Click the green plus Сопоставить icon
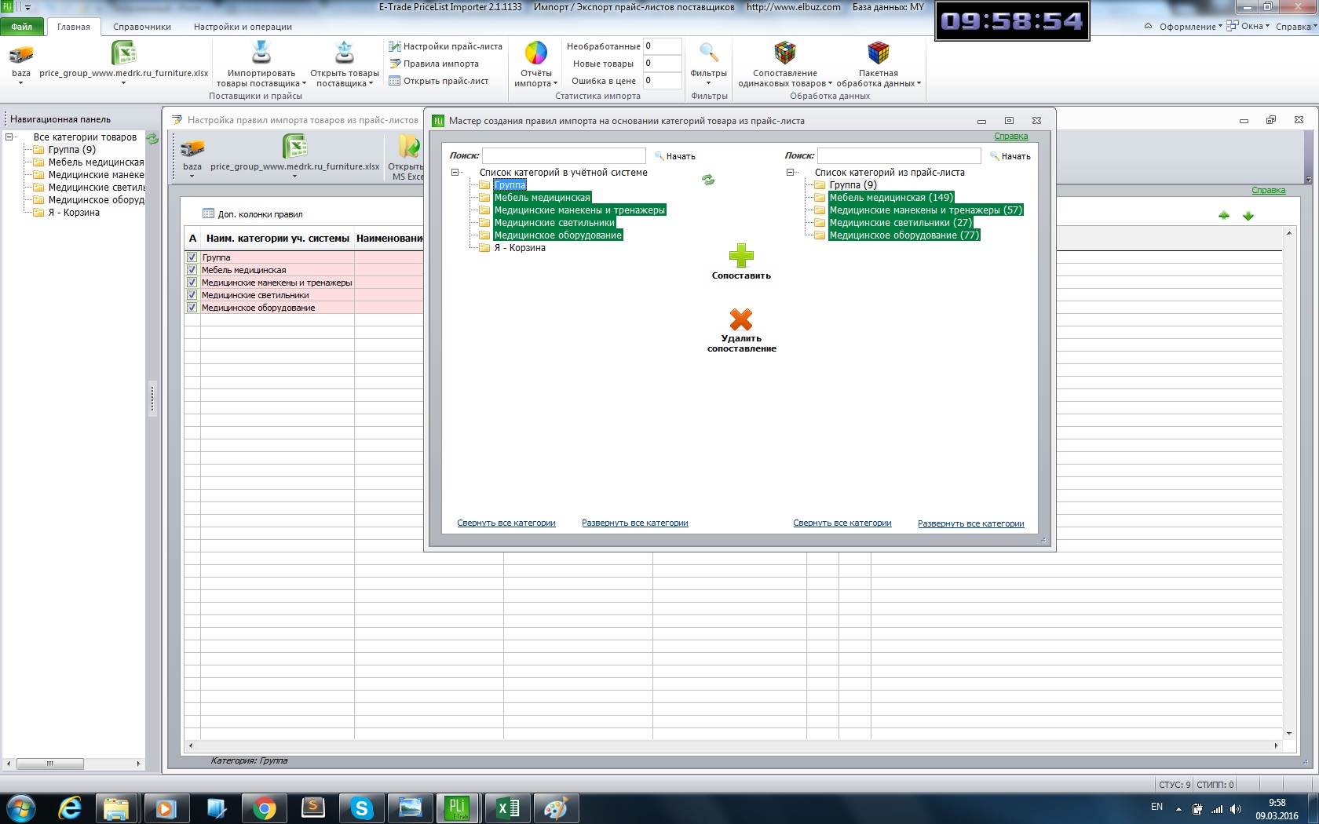The width and height of the screenshot is (1319, 824). 741,256
